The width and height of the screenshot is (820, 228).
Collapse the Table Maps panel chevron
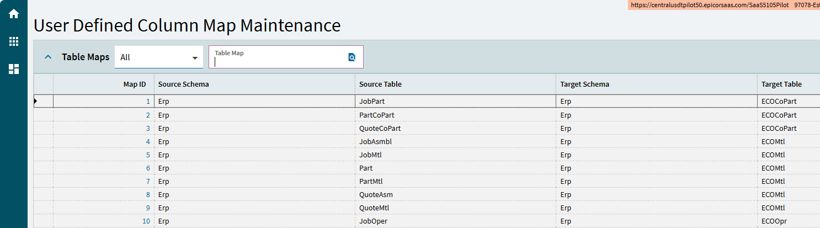[48, 57]
